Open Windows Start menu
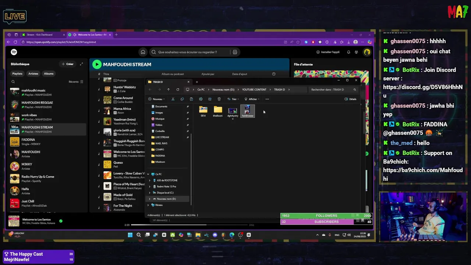 click(x=130, y=235)
